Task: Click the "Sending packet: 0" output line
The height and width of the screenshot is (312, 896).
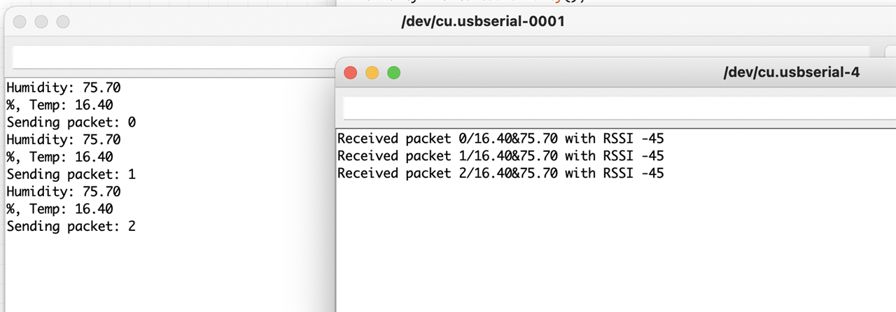Action: point(71,122)
